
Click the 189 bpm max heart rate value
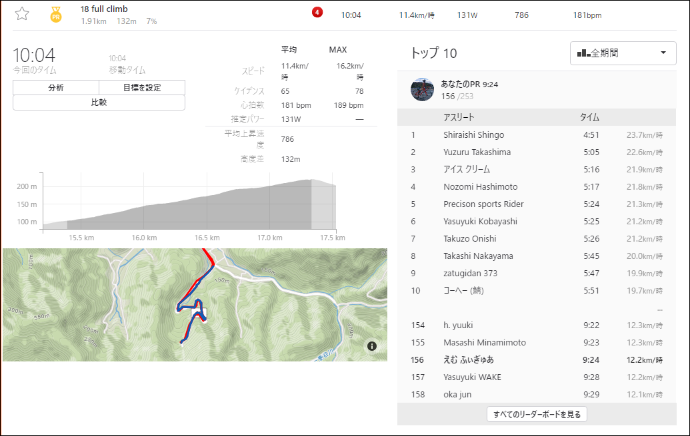(x=349, y=105)
